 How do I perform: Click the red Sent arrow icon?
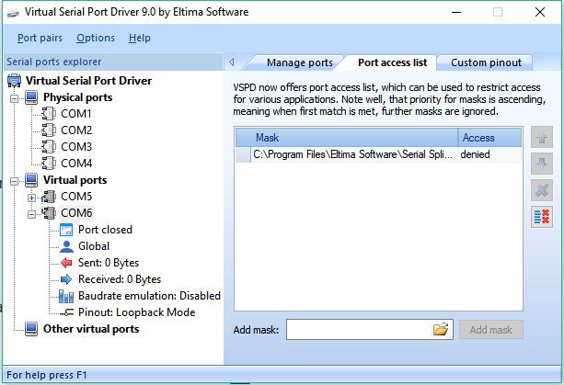pyautogui.click(x=66, y=263)
